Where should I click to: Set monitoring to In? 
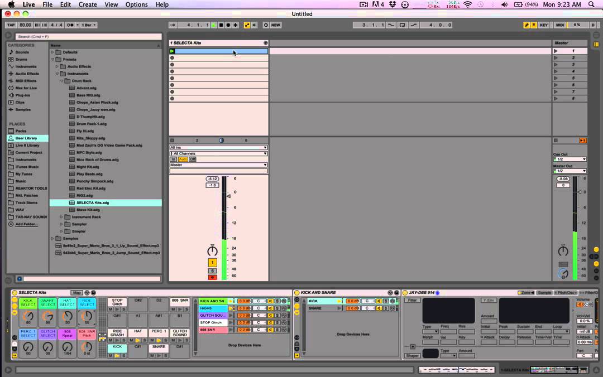click(x=174, y=159)
